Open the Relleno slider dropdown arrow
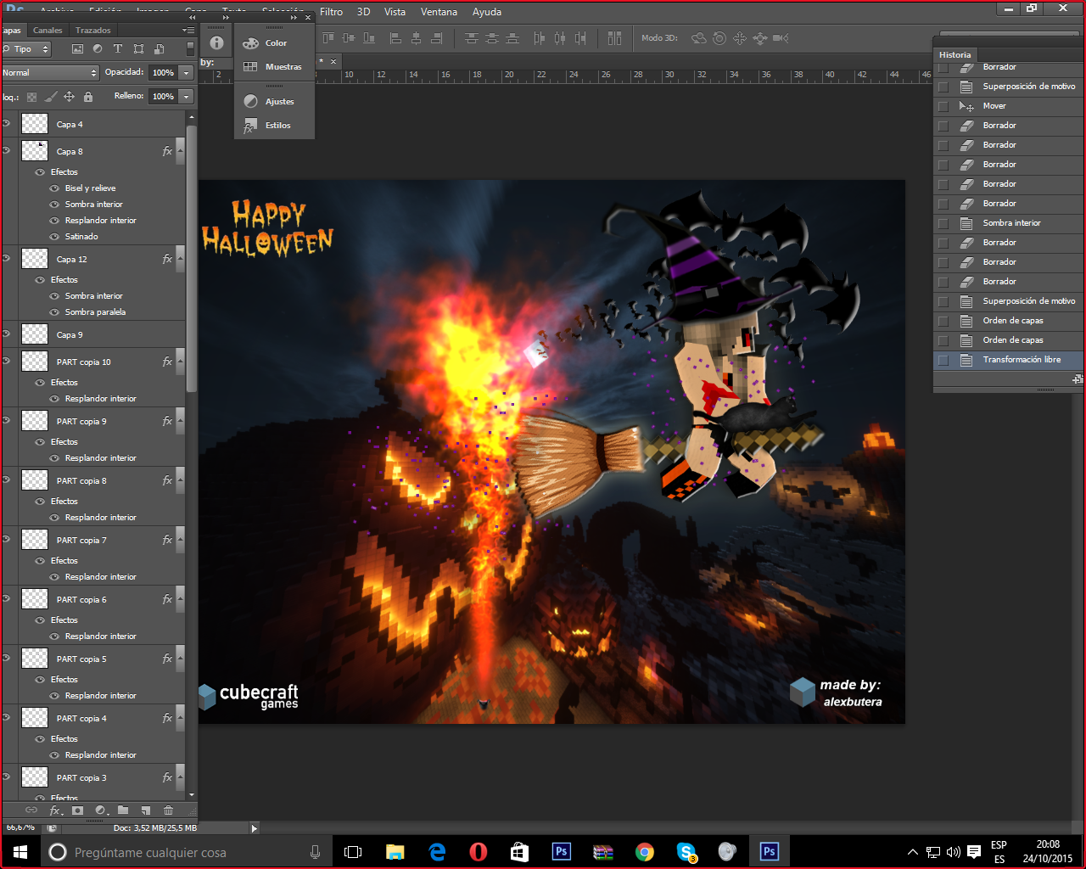Viewport: 1086px width, 869px height. [186, 97]
